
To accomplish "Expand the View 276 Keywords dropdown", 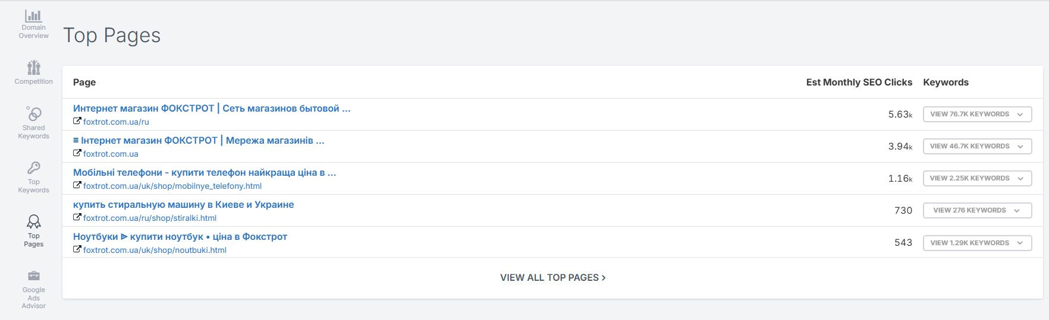I will pyautogui.click(x=977, y=210).
